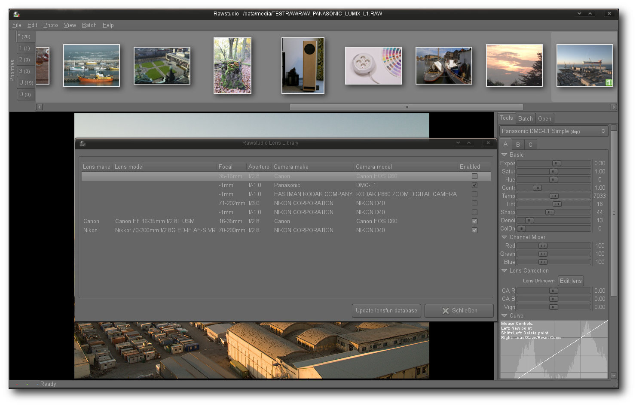Show all photos tab * (20)
The width and height of the screenshot is (636, 406).
(x=26, y=36)
